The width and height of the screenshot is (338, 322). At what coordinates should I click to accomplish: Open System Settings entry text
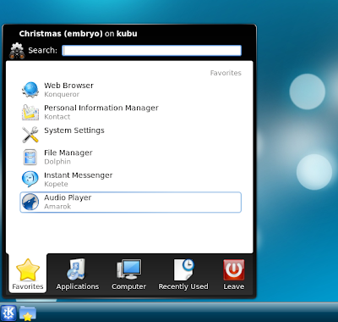point(74,130)
